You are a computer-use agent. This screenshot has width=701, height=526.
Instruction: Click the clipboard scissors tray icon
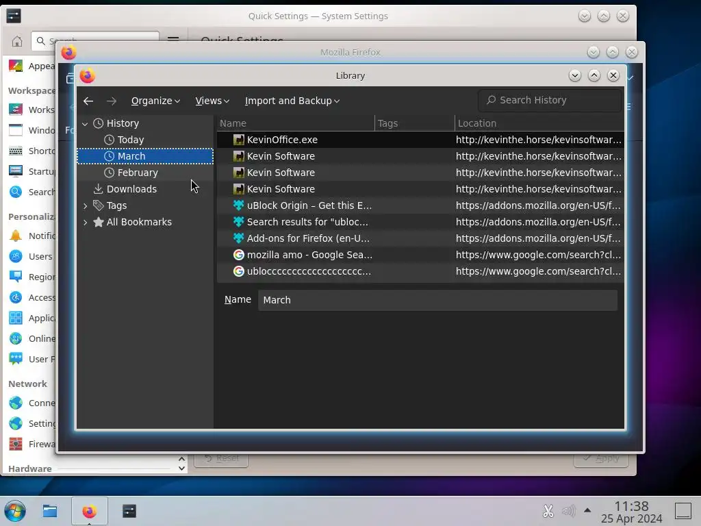548,511
